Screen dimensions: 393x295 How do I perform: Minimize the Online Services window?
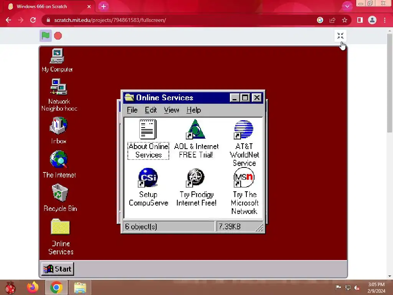[234, 98]
